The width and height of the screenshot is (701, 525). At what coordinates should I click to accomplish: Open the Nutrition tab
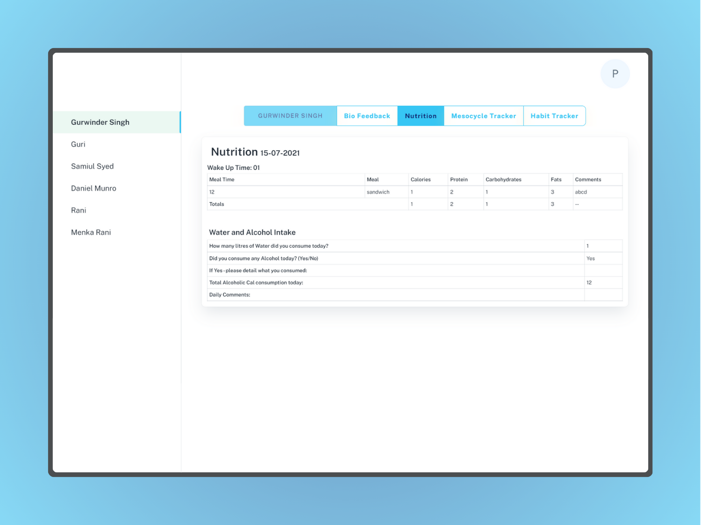[x=421, y=116]
